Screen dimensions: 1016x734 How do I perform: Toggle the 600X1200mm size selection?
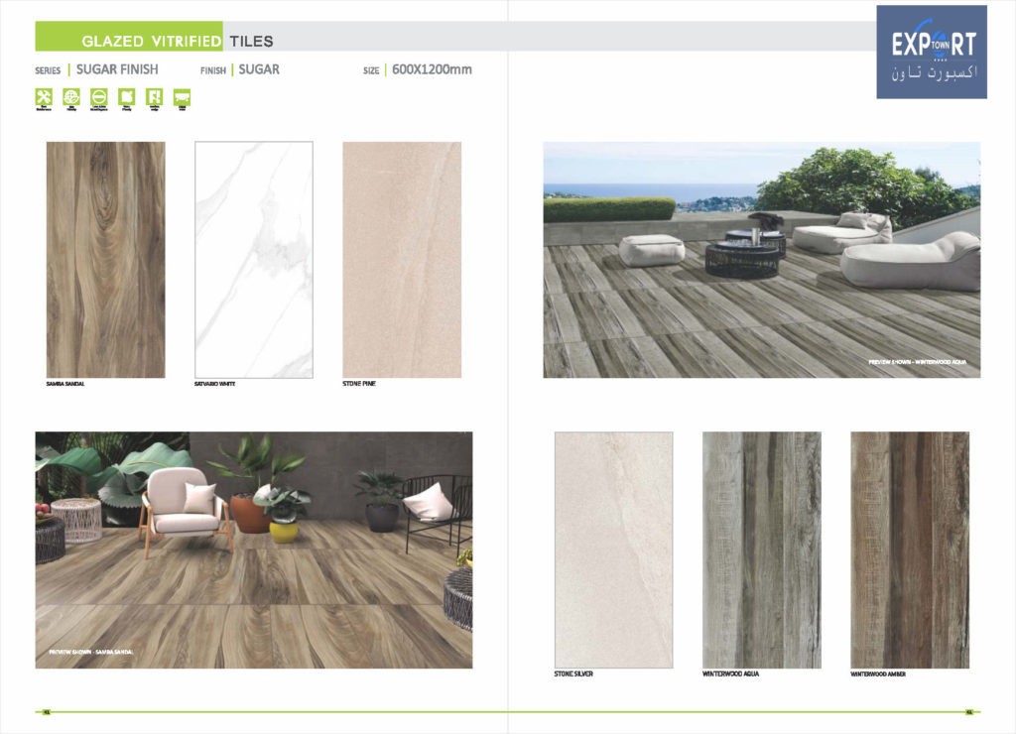coord(432,69)
